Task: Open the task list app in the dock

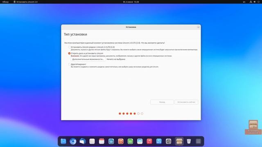Action: 92,141
